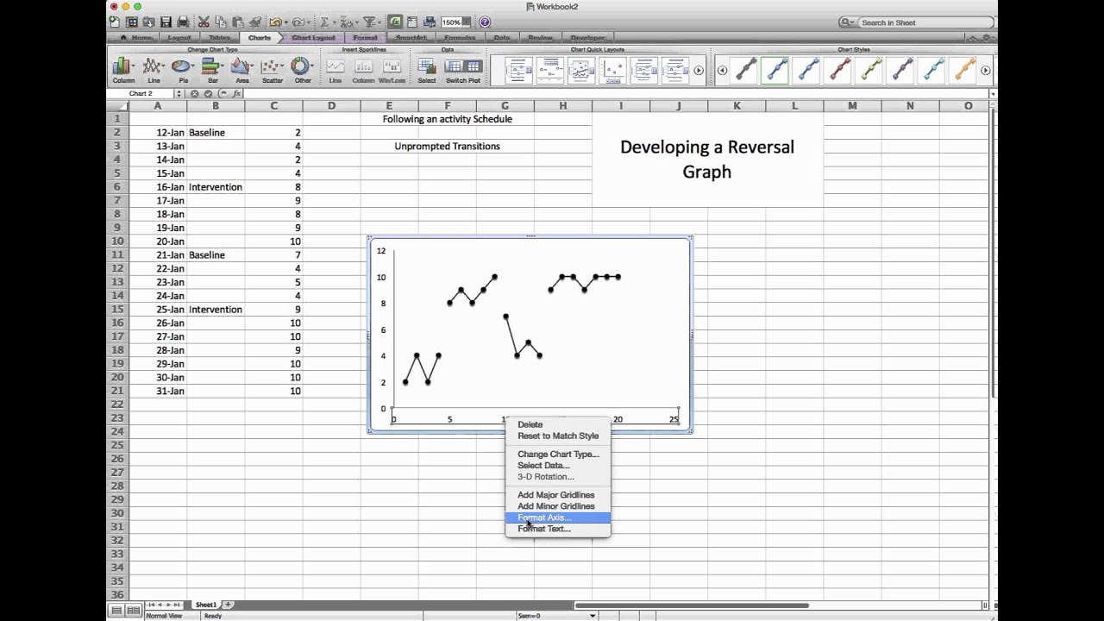Screen dimensions: 1104x621
Task: Choose Select Data from context menu
Action: point(557,465)
